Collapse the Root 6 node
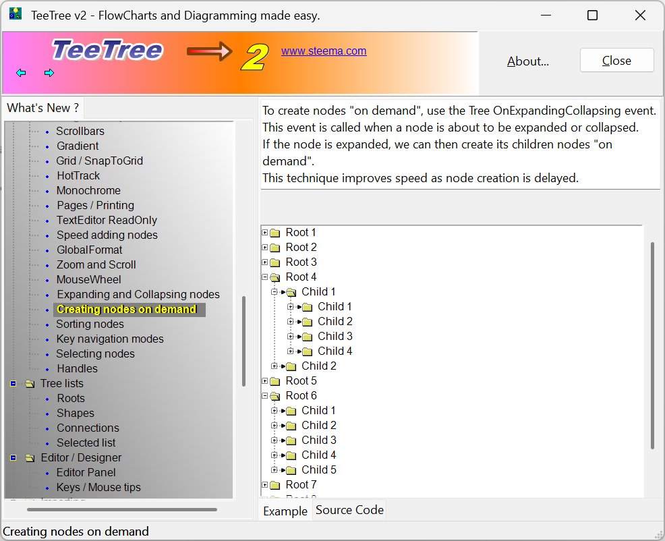665x541 pixels. click(x=264, y=396)
